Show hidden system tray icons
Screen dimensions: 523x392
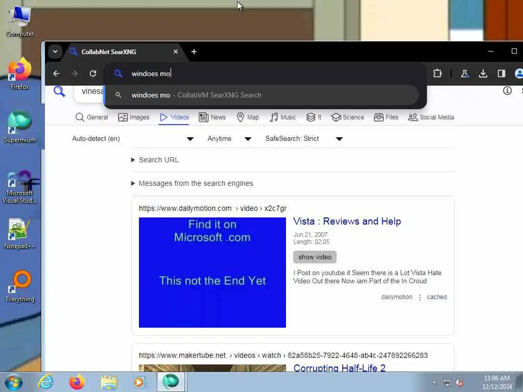tap(434, 383)
